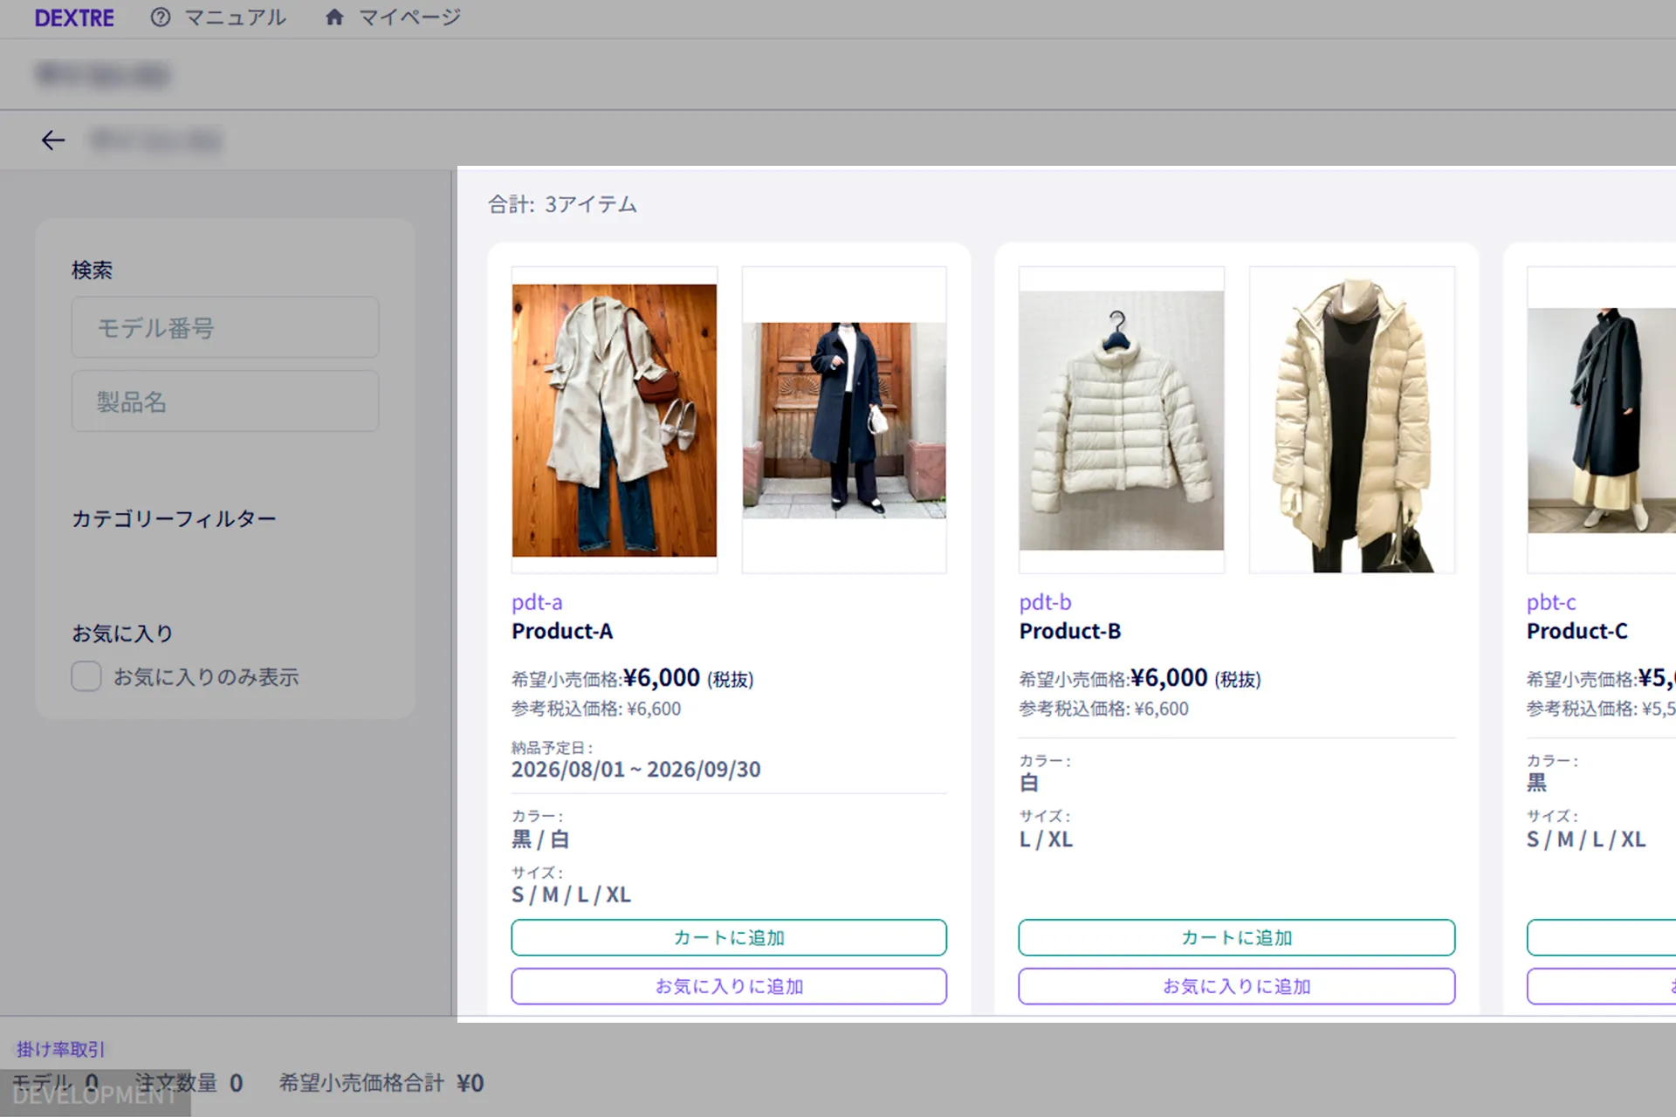Toggle お気に入りのみ表示 checkbox

coord(86,676)
